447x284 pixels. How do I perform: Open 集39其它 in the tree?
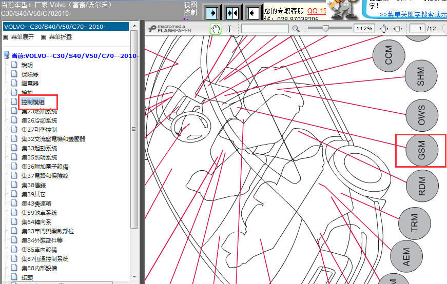click(34, 194)
